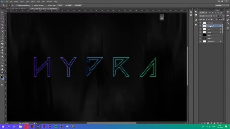Image resolution: width=230 pixels, height=129 pixels.
Task: Click the horizontal canvas scrollbar
Action: click(x=111, y=123)
